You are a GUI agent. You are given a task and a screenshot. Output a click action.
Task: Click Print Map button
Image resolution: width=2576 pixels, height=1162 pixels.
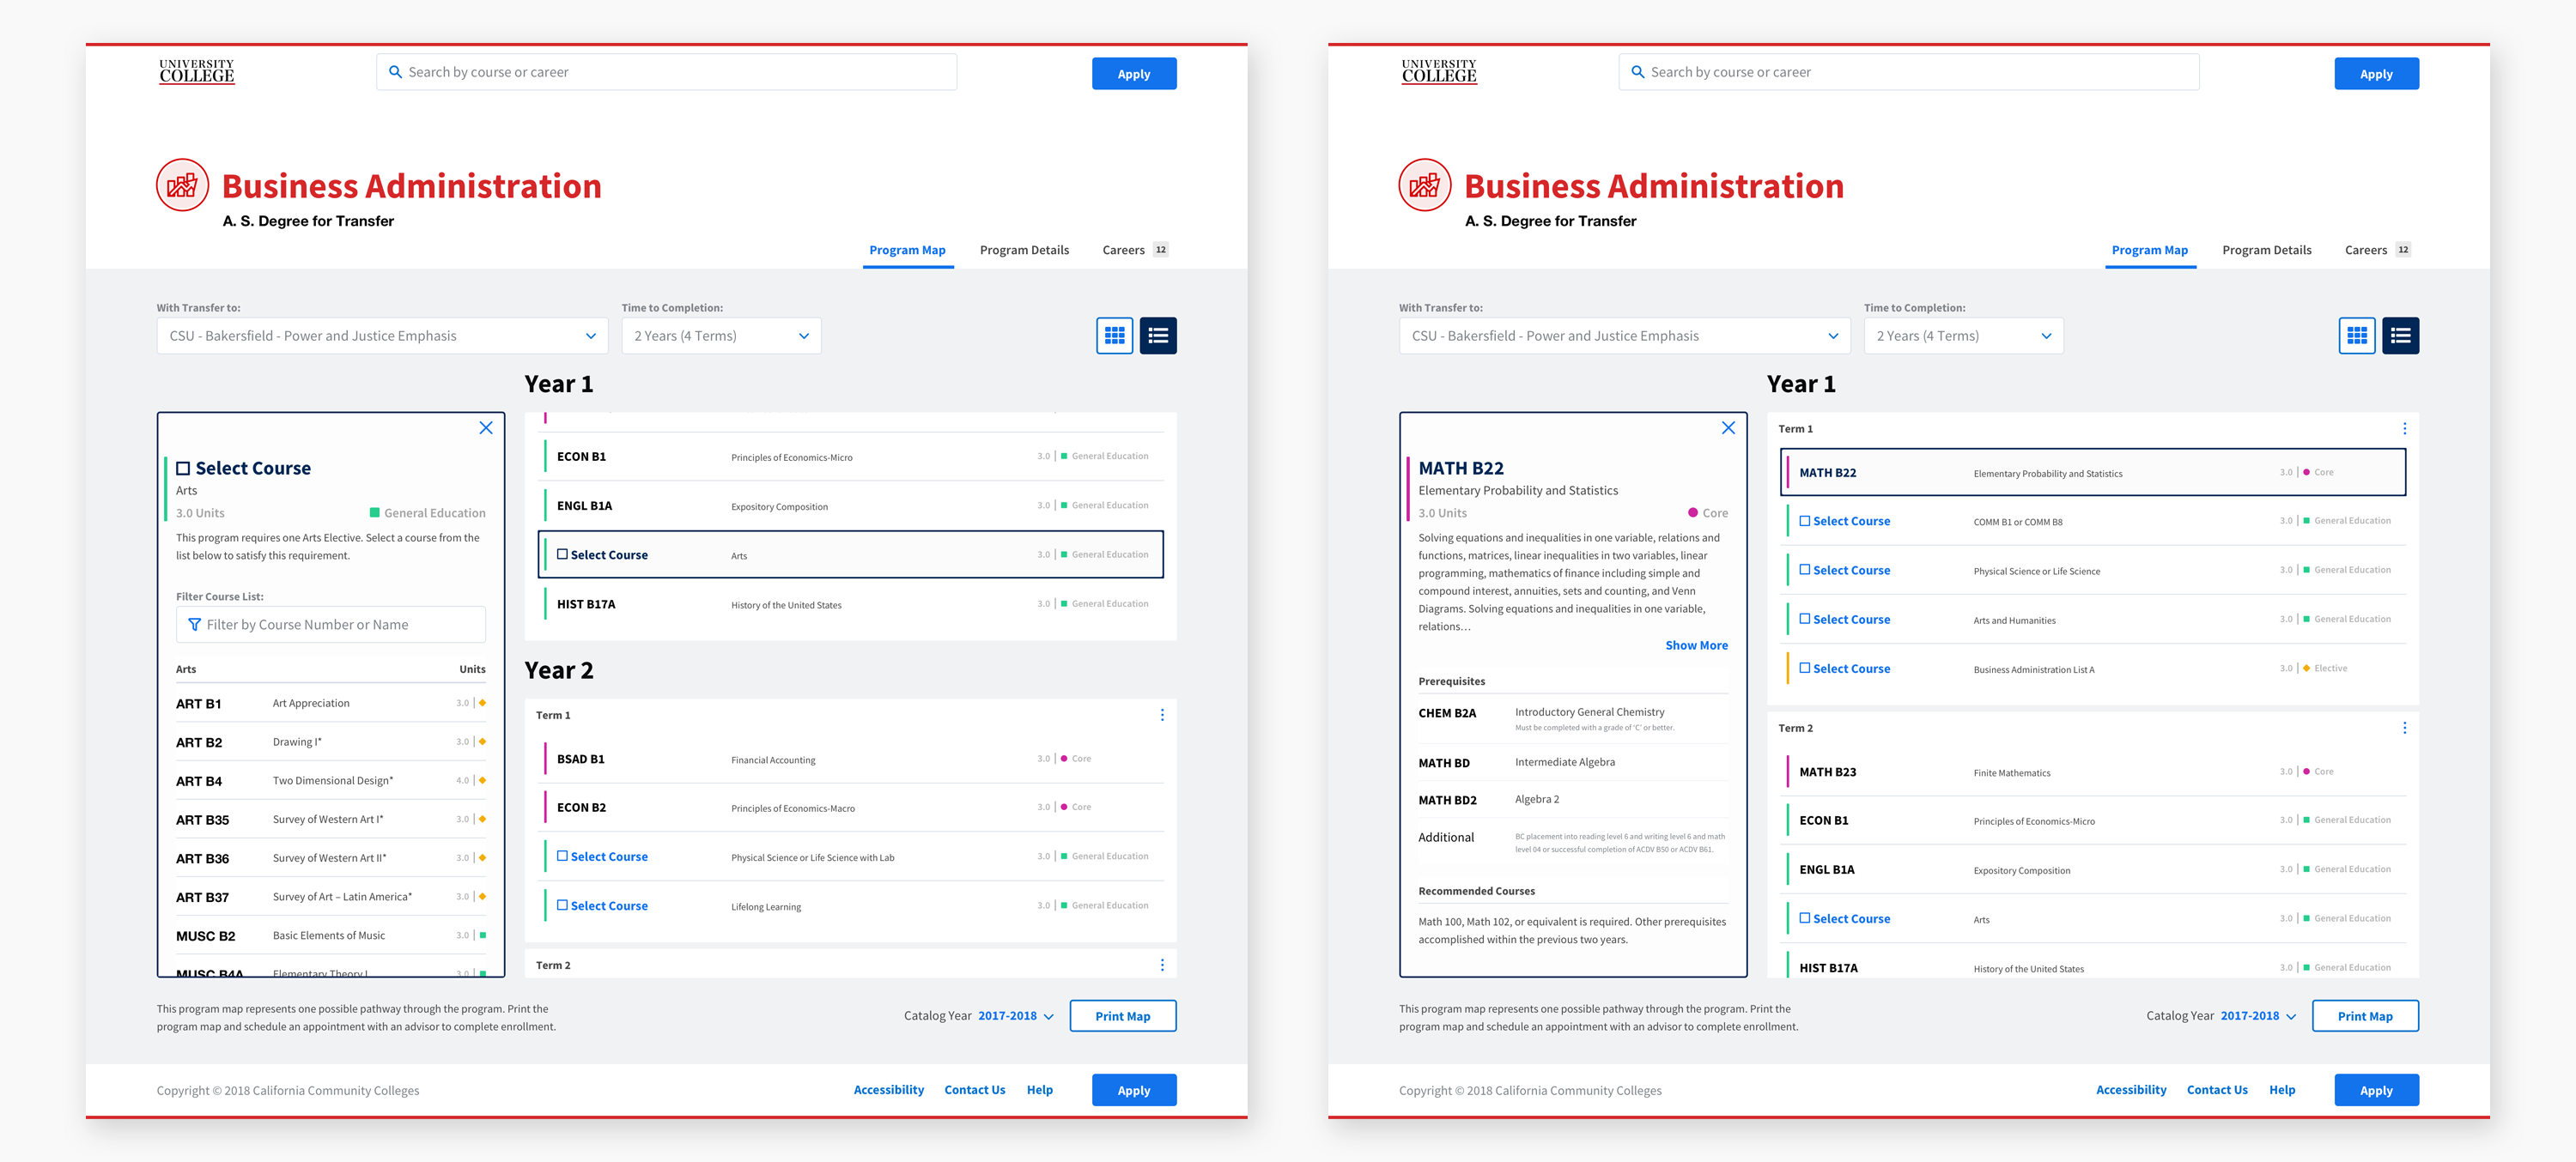coord(1124,1014)
